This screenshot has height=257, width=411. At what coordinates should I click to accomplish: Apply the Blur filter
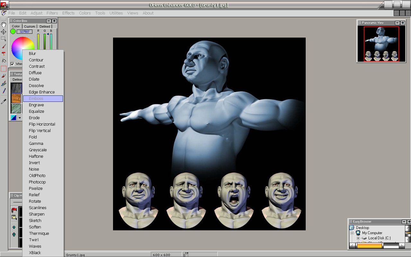[x=43, y=54]
